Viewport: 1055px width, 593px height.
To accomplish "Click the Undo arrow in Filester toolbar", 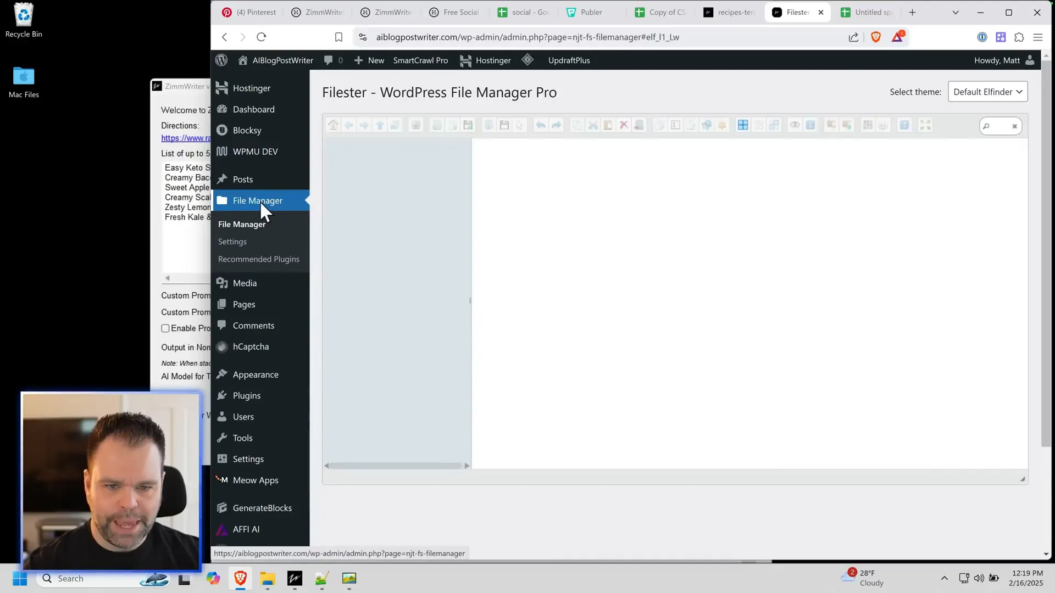I will [541, 125].
